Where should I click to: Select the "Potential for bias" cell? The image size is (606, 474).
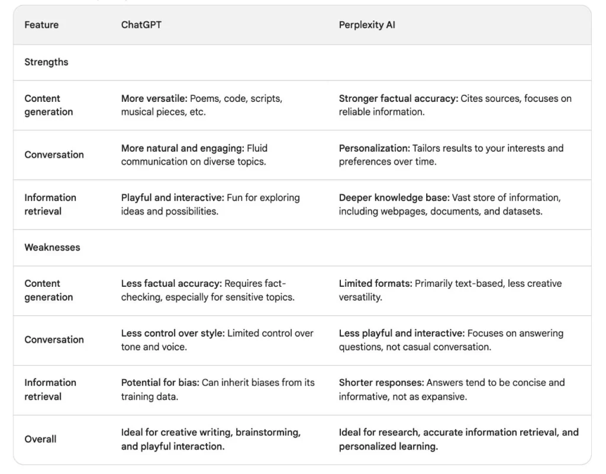pos(218,389)
